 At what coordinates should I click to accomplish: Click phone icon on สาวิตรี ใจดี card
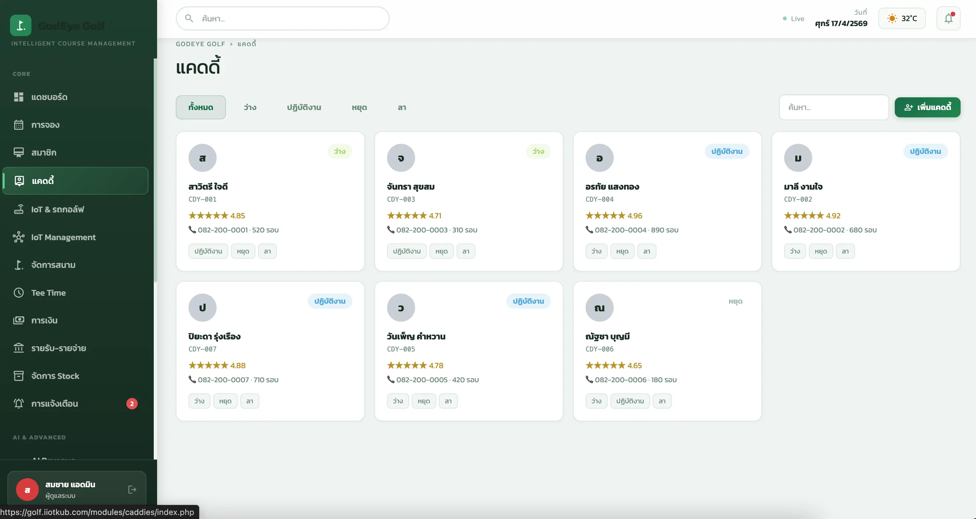[192, 229]
